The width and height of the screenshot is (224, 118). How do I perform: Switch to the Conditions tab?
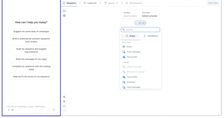[x=150, y=36]
